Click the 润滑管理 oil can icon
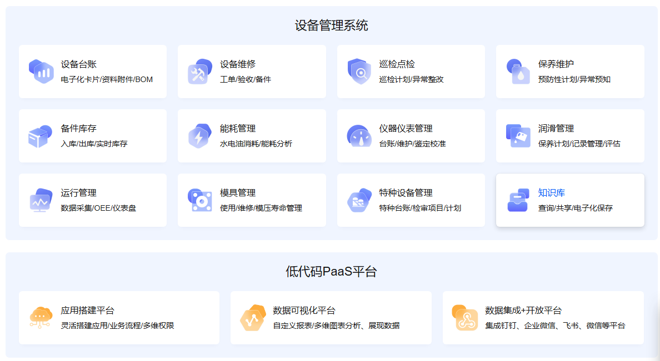Viewport: 660px width, 361px height. tap(518, 136)
